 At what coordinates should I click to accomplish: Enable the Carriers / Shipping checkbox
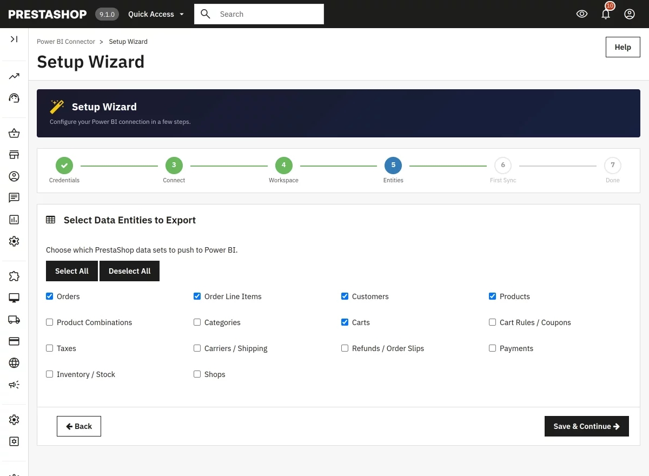pyautogui.click(x=197, y=348)
